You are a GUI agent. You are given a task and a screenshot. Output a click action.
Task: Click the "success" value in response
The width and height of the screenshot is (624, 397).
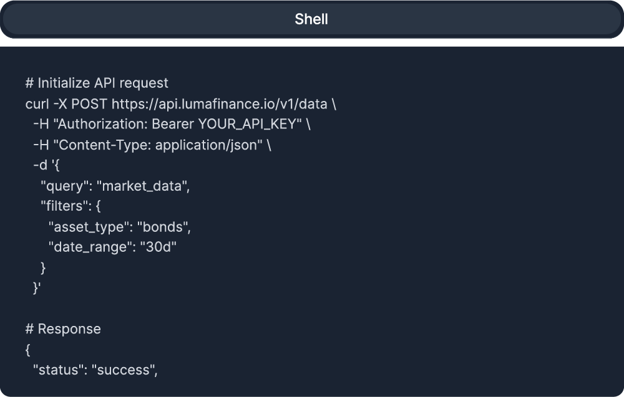click(124, 370)
